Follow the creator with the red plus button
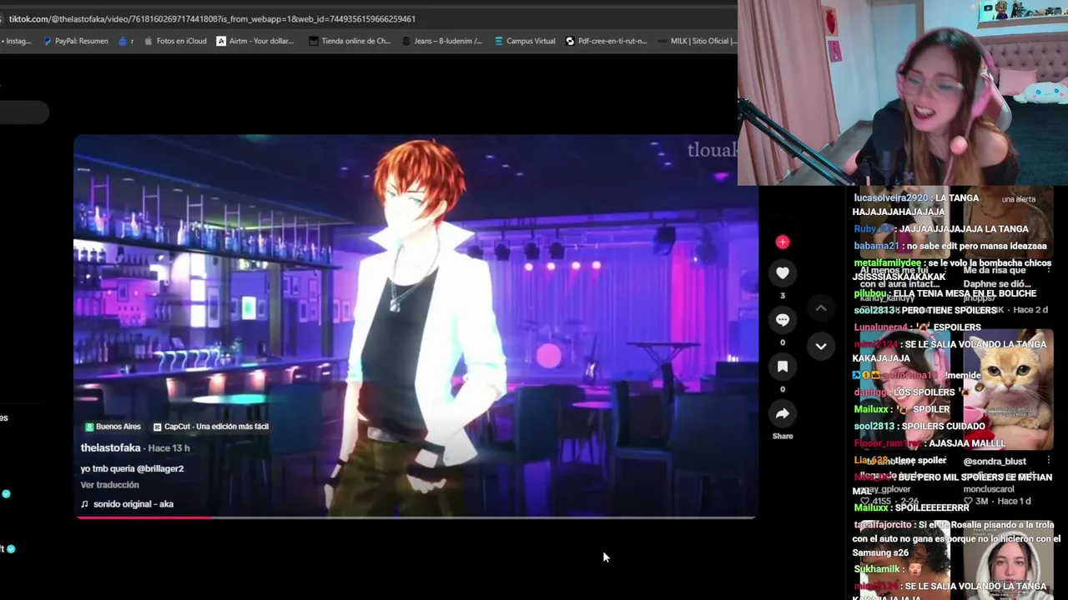The image size is (1068, 600). click(783, 242)
